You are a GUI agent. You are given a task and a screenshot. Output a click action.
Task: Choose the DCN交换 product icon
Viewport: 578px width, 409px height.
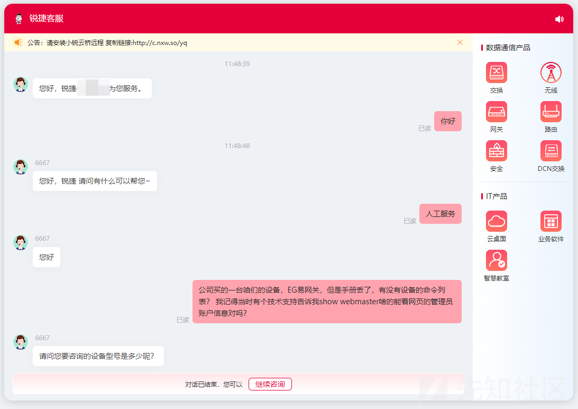(551, 150)
